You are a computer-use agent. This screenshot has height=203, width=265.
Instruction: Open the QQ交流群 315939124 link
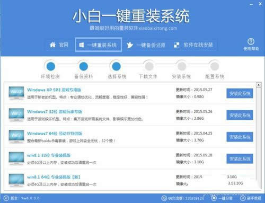point(185,198)
